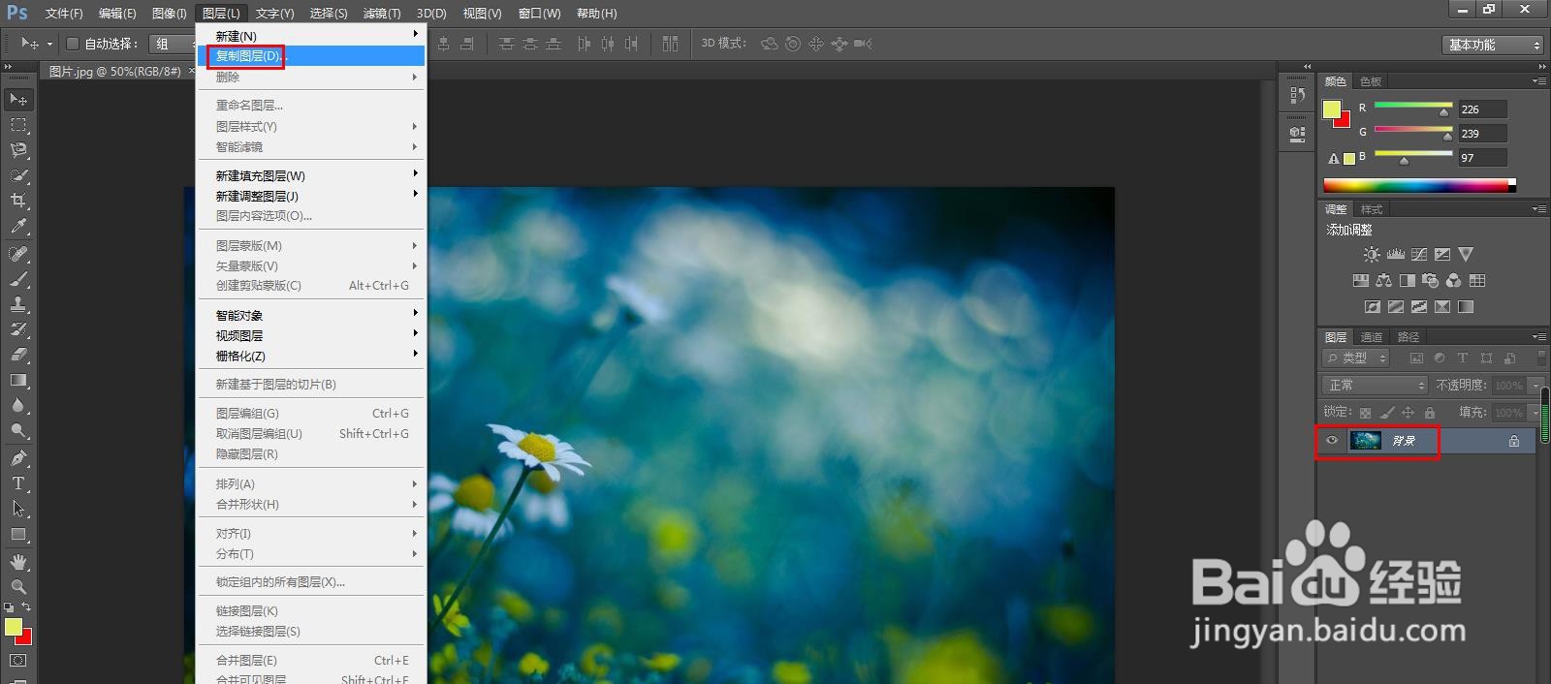Open the 基本功能 workspace dropdown
The image size is (1551, 684).
1493,45
